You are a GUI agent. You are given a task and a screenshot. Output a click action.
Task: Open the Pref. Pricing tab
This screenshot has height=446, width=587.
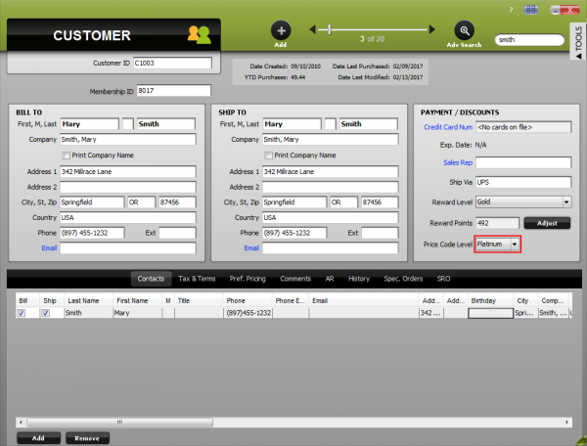248,279
